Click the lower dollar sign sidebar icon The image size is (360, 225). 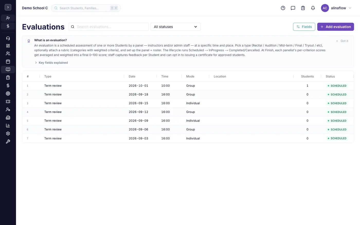(x=8, y=85)
